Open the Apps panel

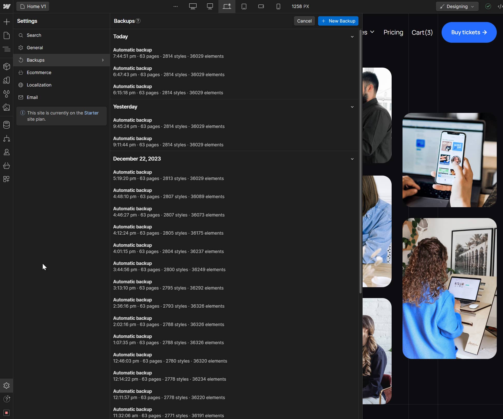(7, 179)
